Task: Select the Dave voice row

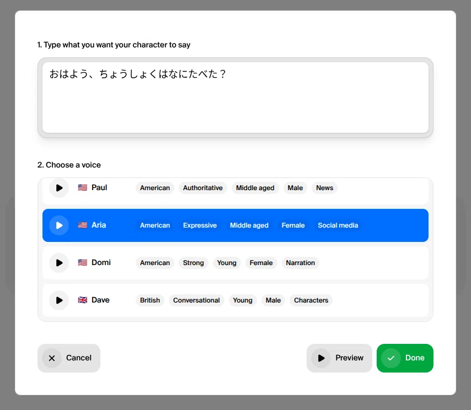Action: pos(235,300)
